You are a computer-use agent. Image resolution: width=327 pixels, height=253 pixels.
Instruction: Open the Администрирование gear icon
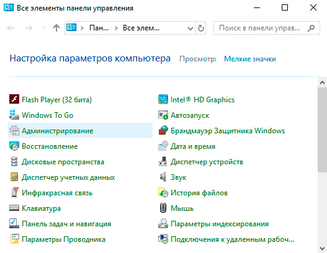click(x=14, y=130)
